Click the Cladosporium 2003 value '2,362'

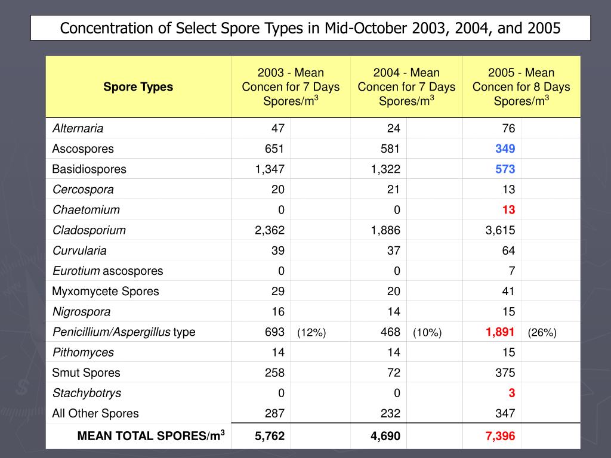[270, 230]
